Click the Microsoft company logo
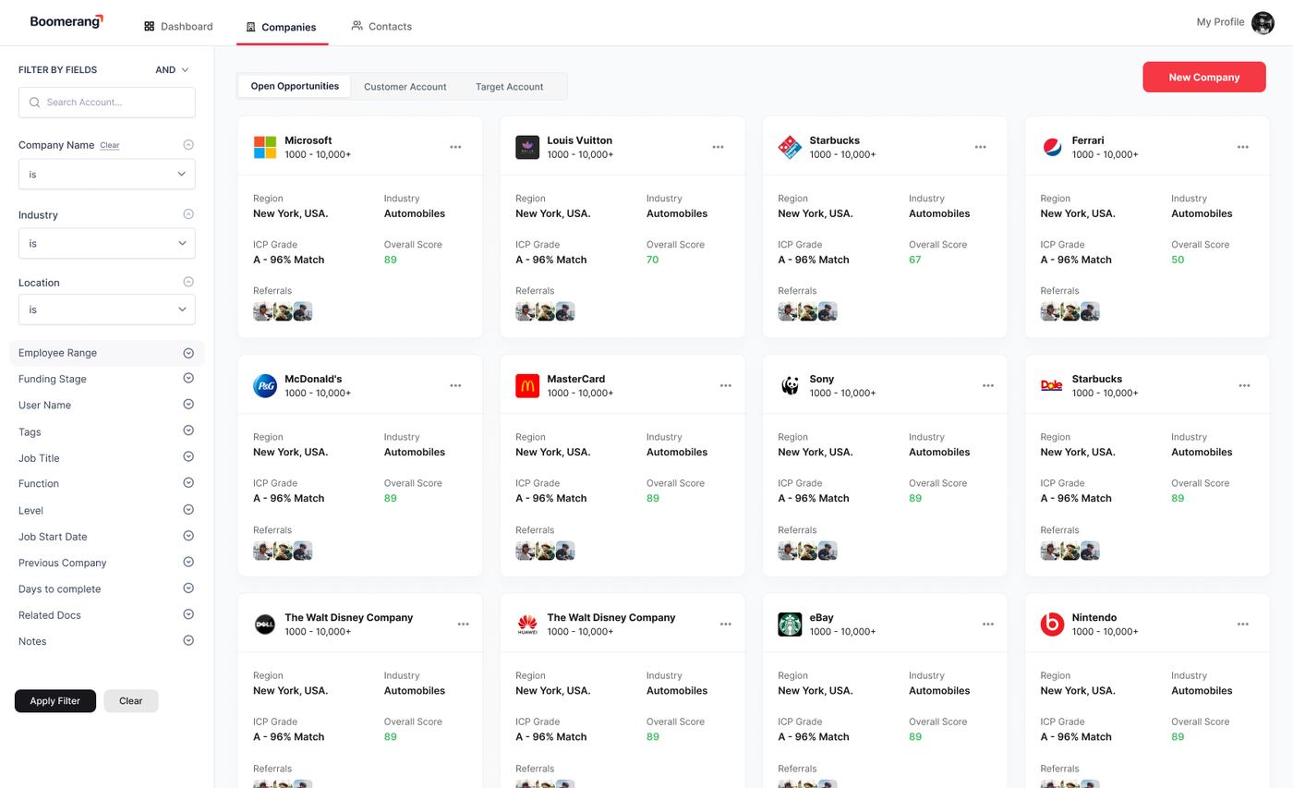 coord(265,147)
